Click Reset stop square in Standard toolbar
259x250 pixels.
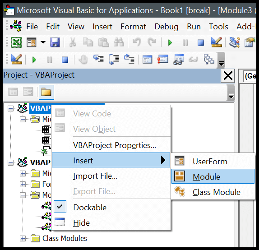point(201,43)
